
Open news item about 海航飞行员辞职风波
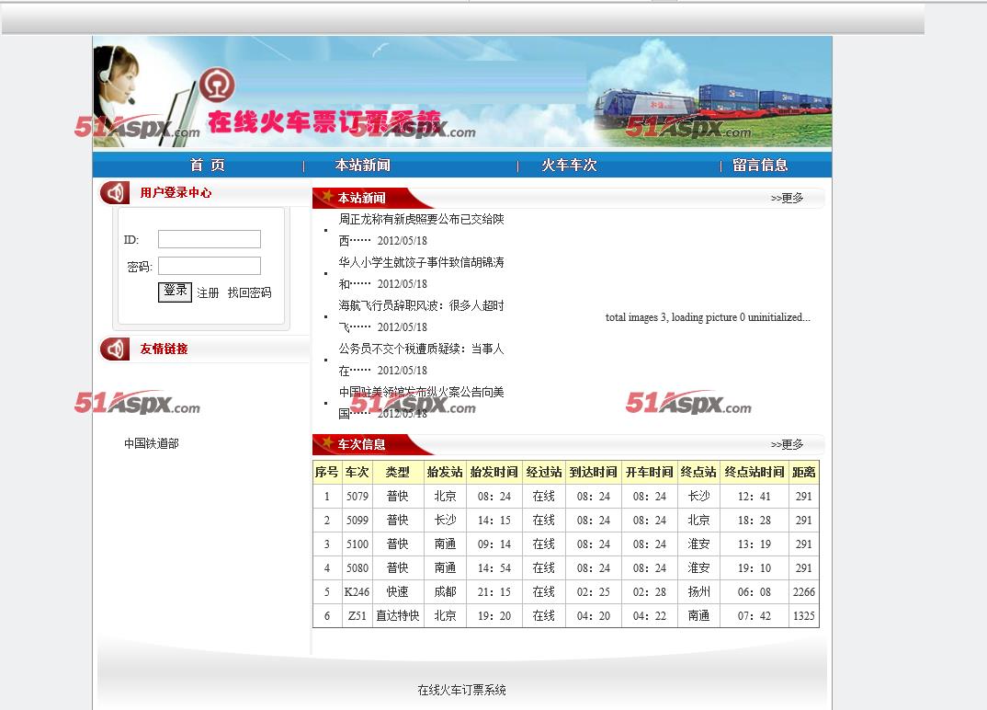click(x=421, y=306)
